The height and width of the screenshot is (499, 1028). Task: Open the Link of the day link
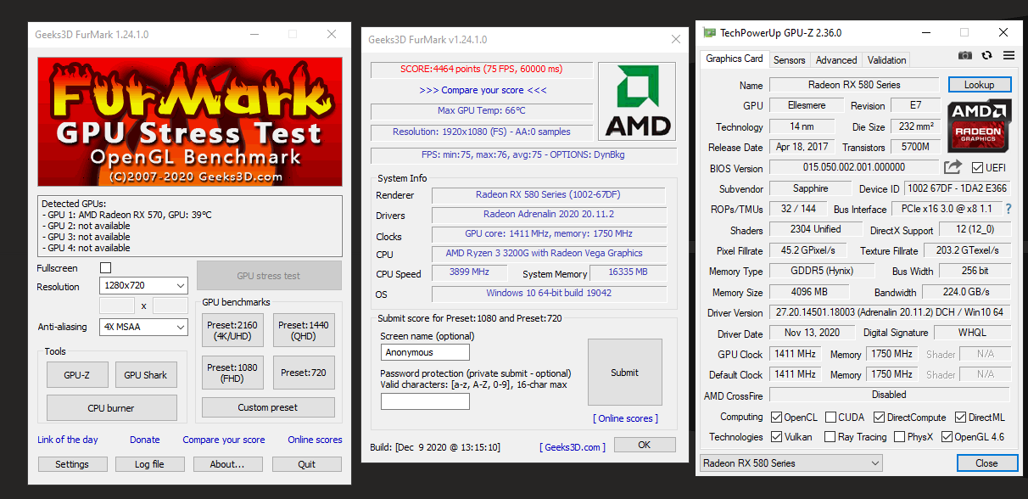click(68, 440)
